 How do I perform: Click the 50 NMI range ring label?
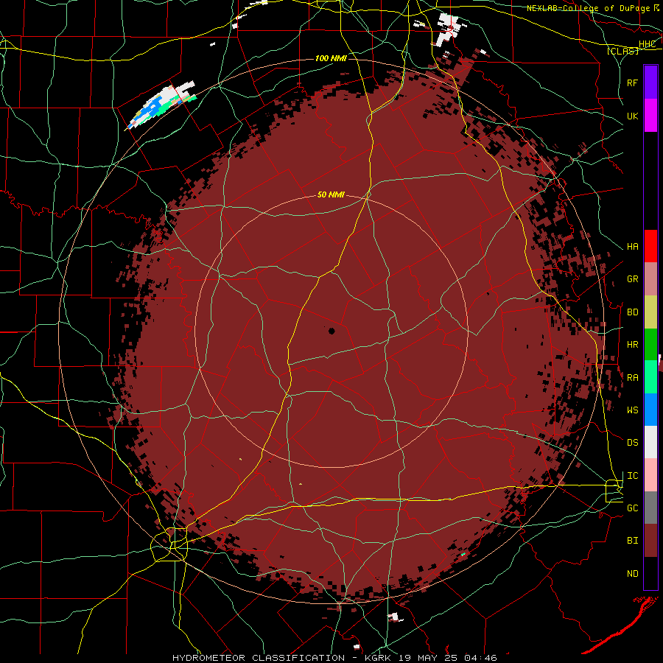(x=331, y=194)
